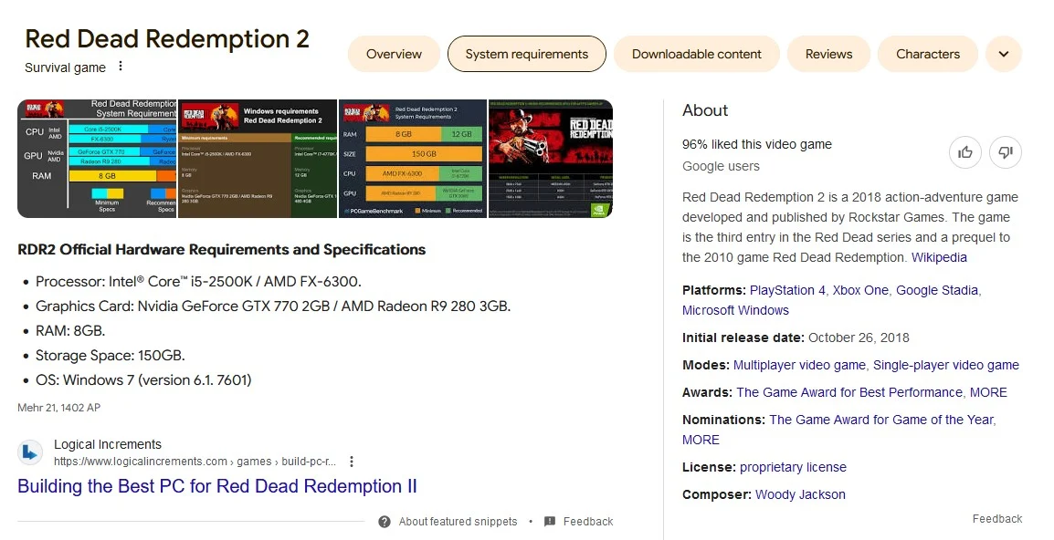Switch to the Downloadable content tab
The height and width of the screenshot is (540, 1054).
696,54
